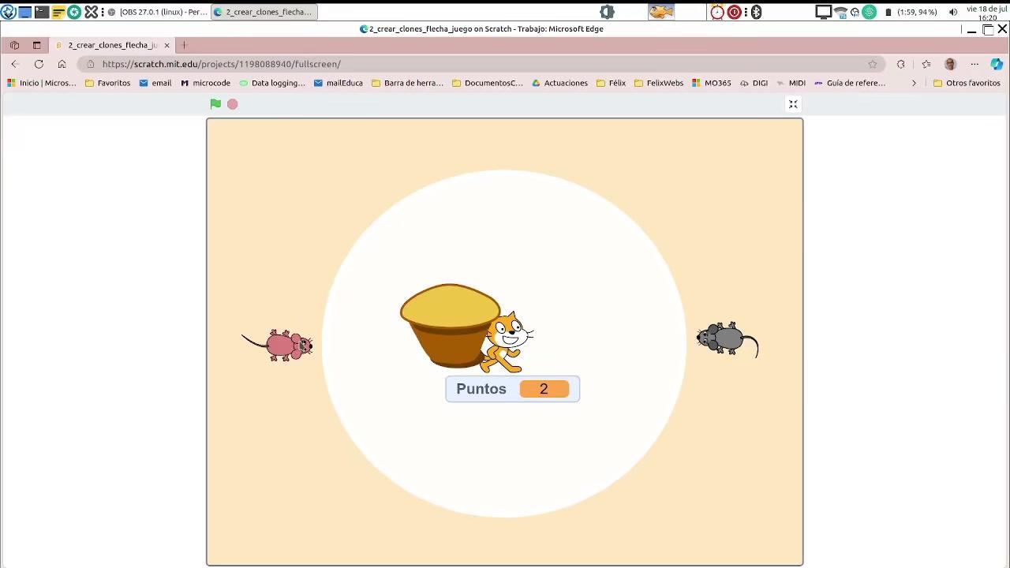Screen dimensions: 1010x568
Task: Click the green circular tray icon
Action: pos(870,12)
